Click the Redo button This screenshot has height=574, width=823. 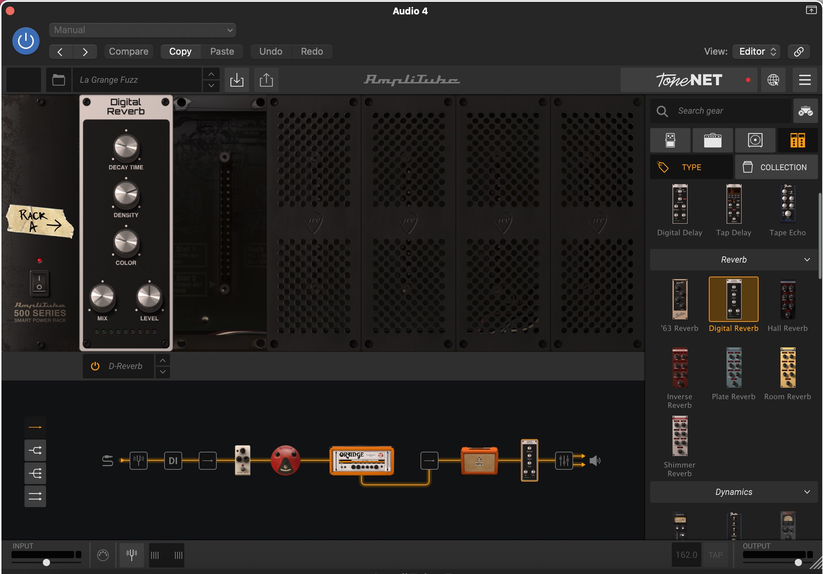click(312, 51)
